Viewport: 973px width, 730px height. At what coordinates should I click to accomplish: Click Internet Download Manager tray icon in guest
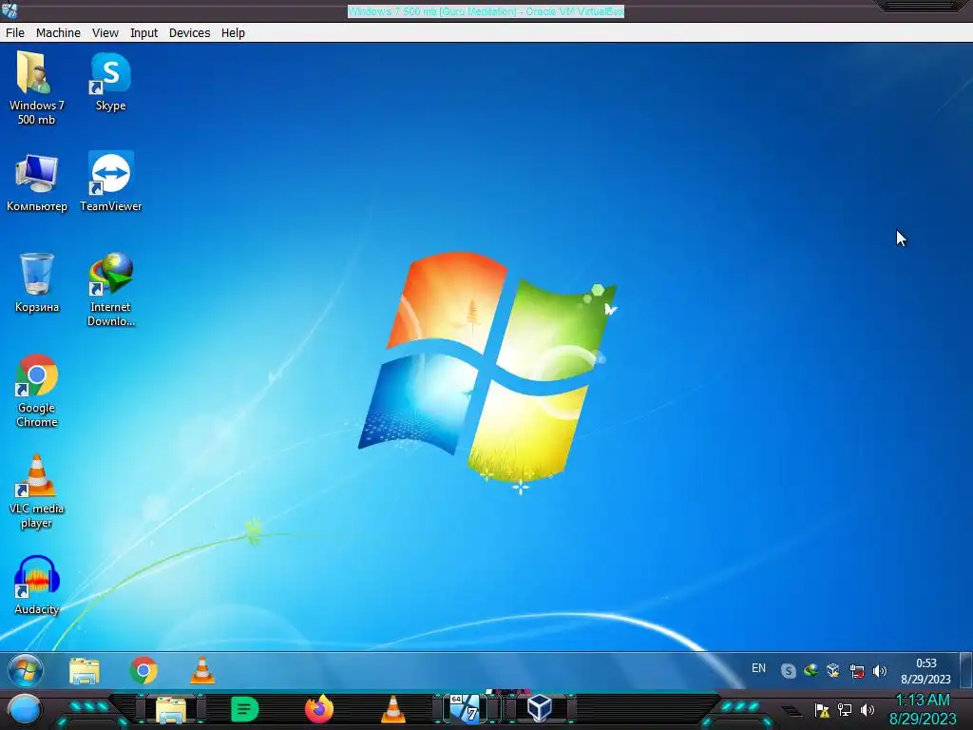click(x=811, y=670)
